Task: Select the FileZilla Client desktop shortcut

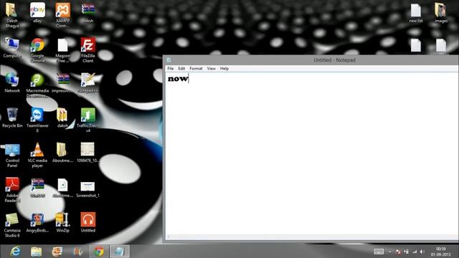Action: pos(87,50)
